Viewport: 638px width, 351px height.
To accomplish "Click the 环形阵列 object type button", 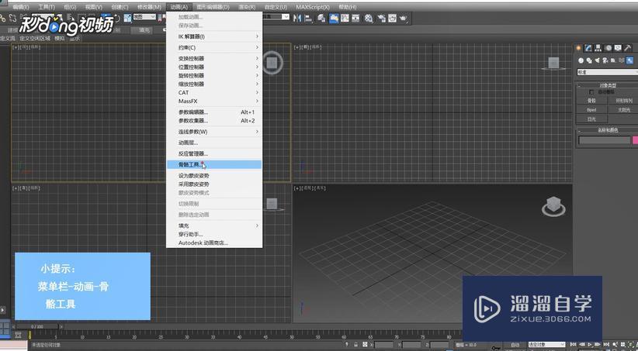I will [623, 101].
